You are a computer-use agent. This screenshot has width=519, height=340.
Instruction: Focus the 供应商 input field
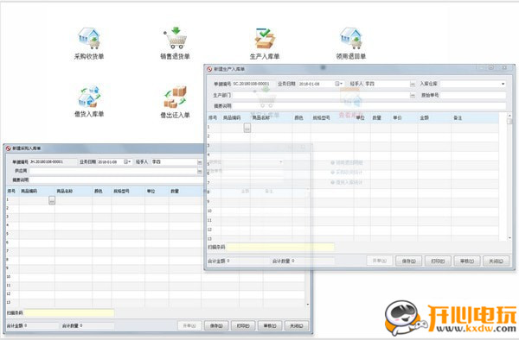click(113, 171)
